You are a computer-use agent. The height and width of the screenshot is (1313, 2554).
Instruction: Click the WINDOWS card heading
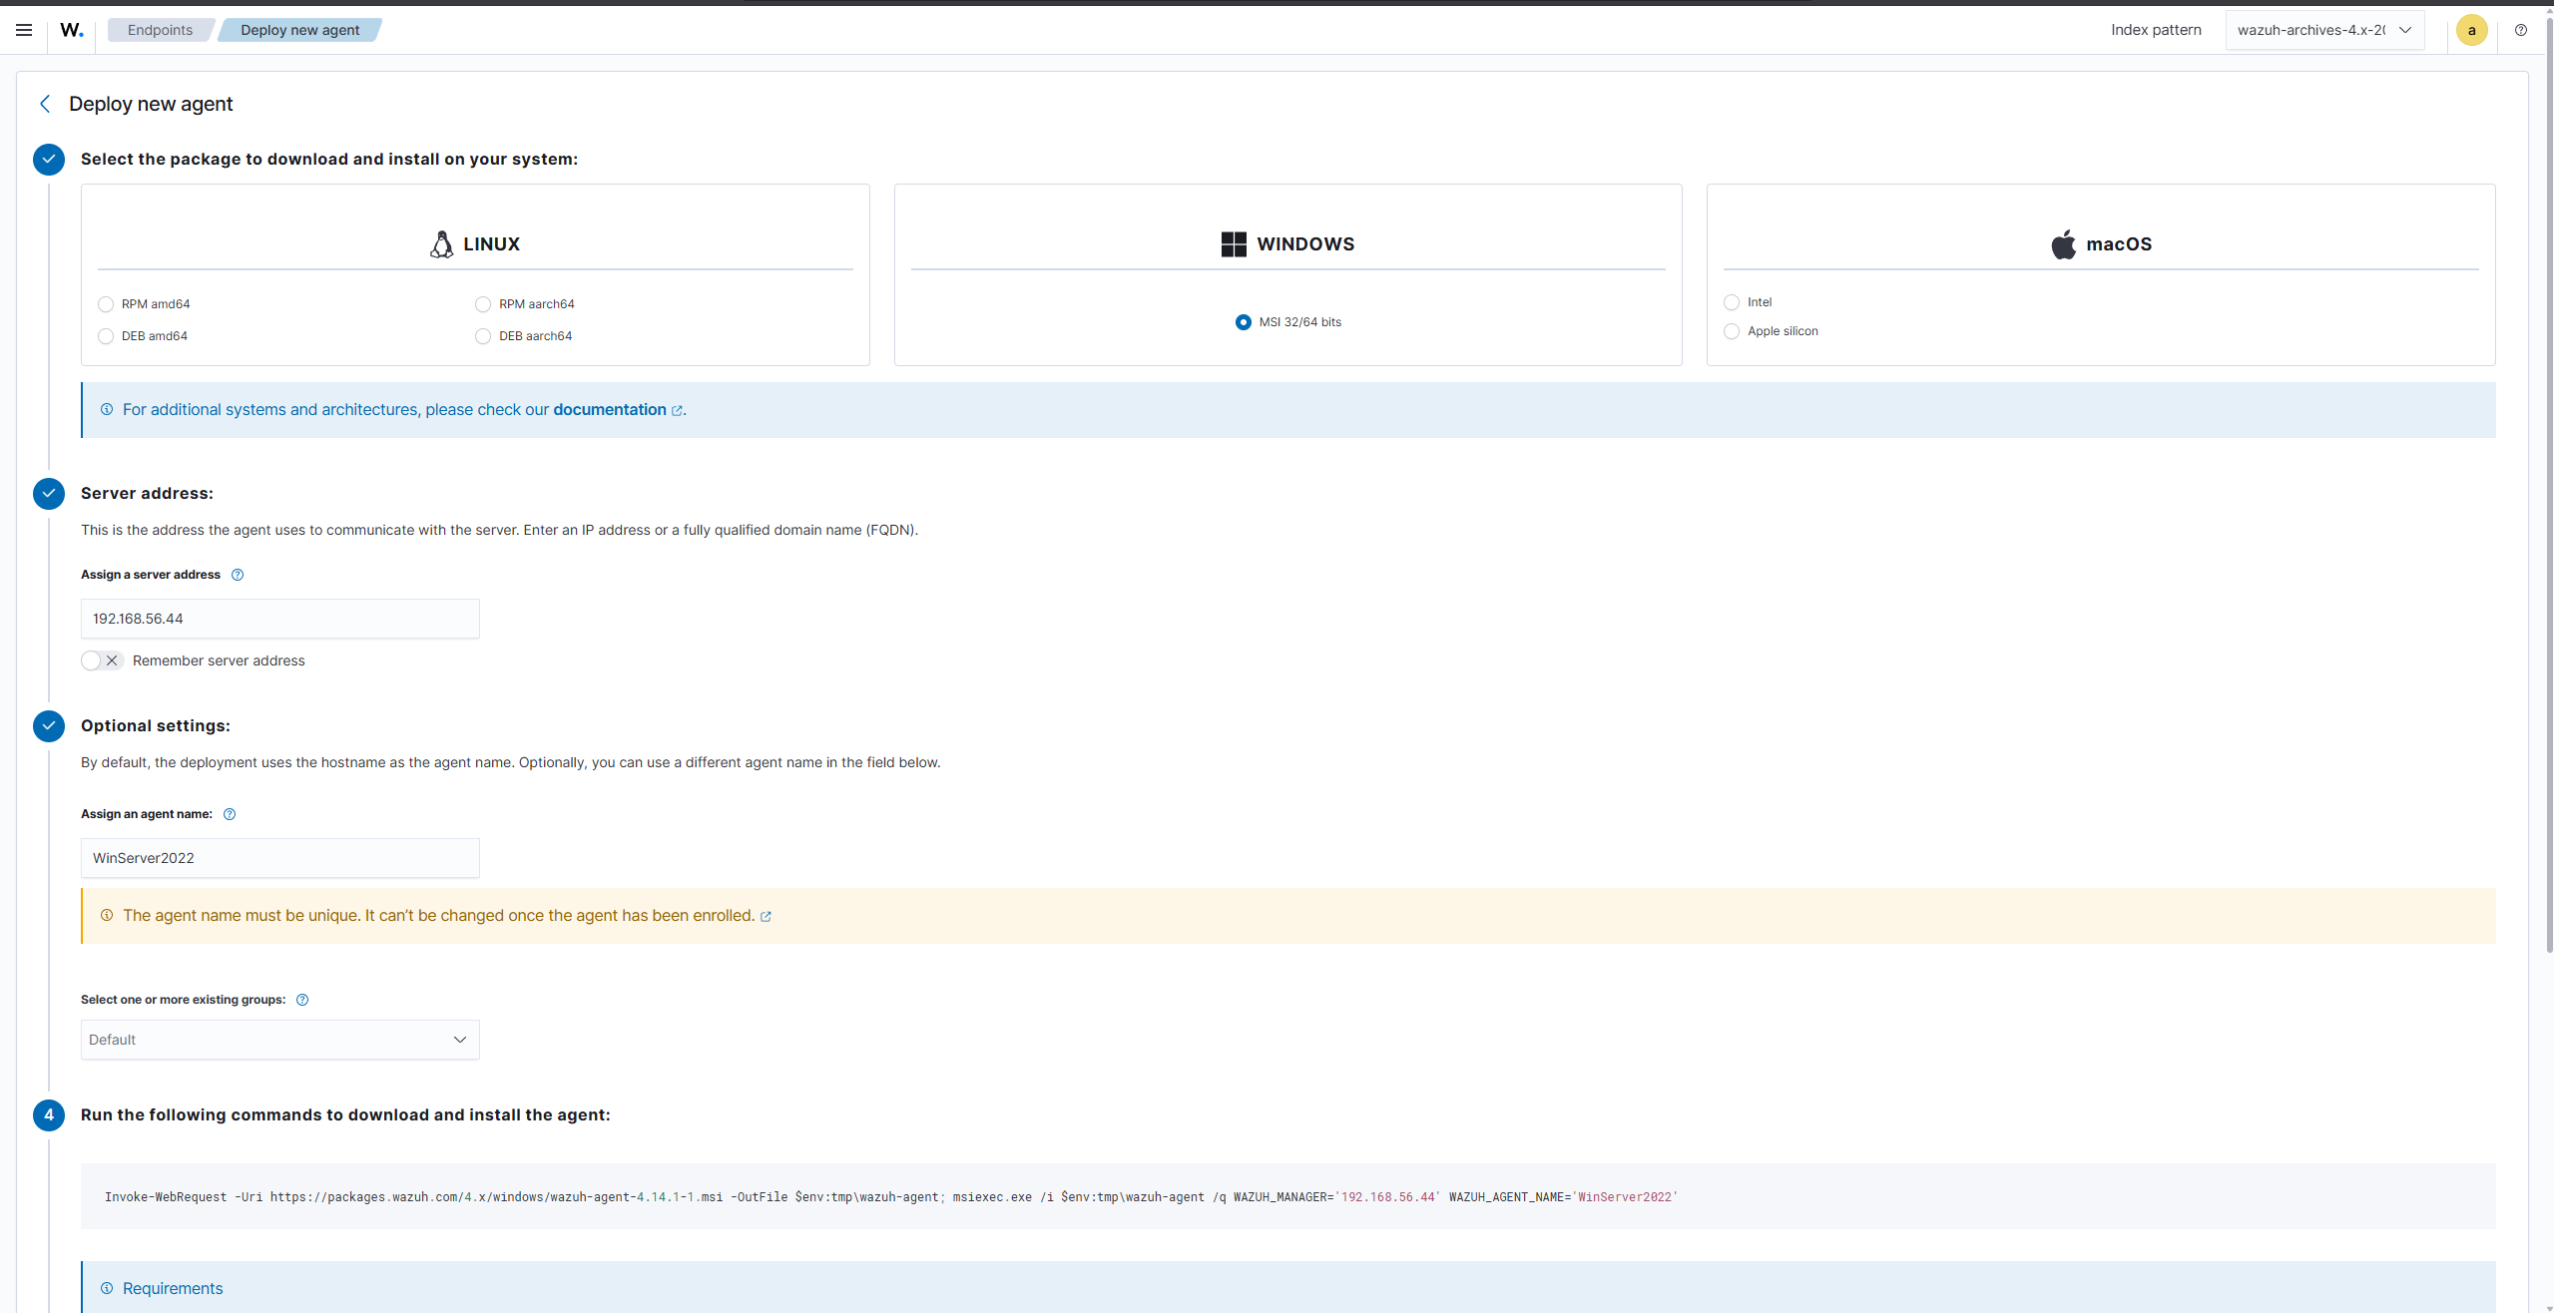pos(1305,244)
